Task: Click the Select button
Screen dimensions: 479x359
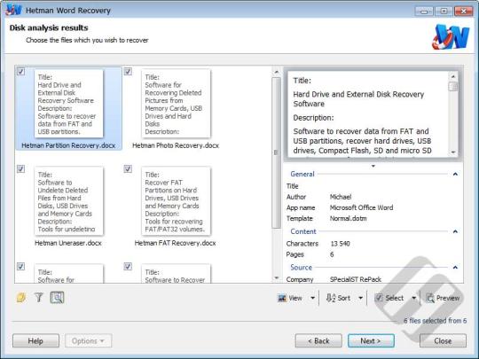Action: [x=389, y=298]
